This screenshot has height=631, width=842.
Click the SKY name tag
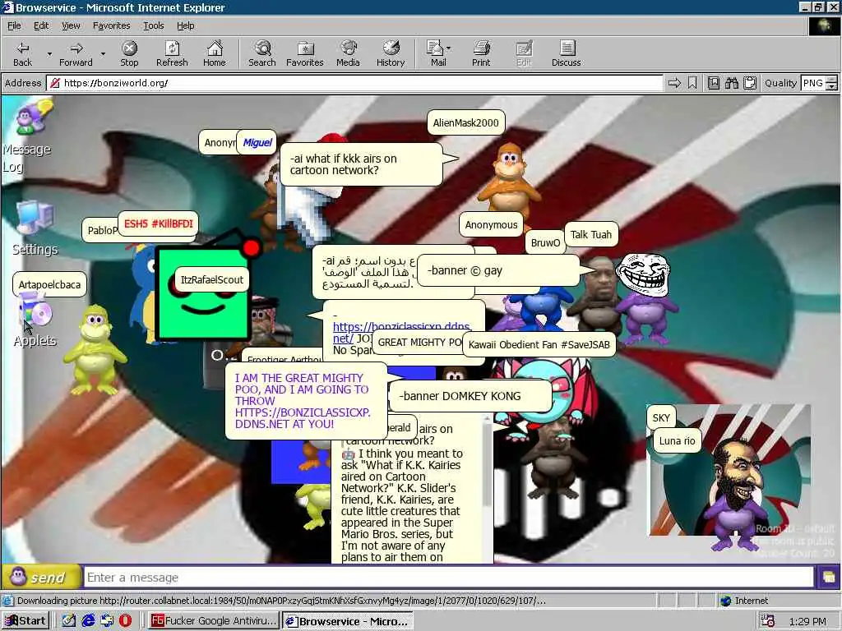point(661,418)
